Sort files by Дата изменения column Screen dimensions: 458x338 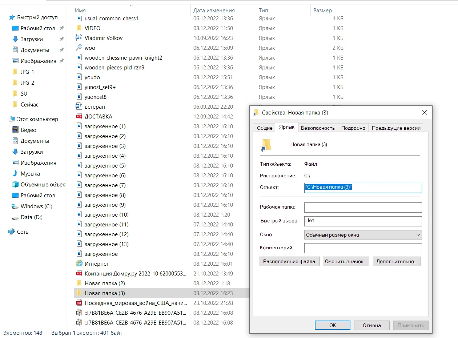click(214, 11)
